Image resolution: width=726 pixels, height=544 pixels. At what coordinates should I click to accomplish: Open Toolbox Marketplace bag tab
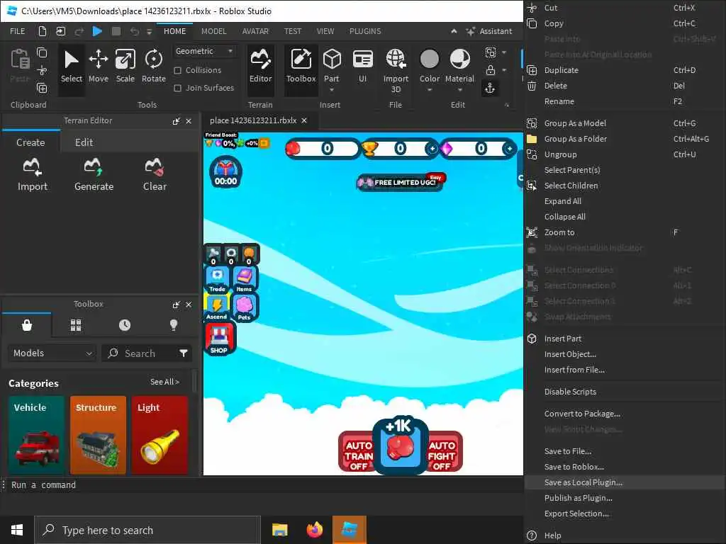(x=27, y=325)
